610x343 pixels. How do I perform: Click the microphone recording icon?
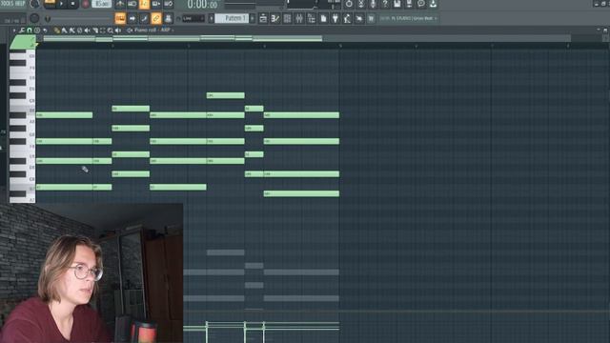click(373, 4)
